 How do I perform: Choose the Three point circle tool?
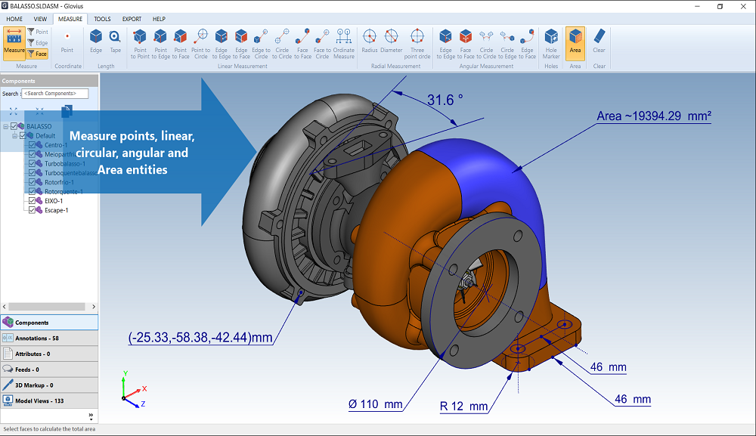click(417, 44)
